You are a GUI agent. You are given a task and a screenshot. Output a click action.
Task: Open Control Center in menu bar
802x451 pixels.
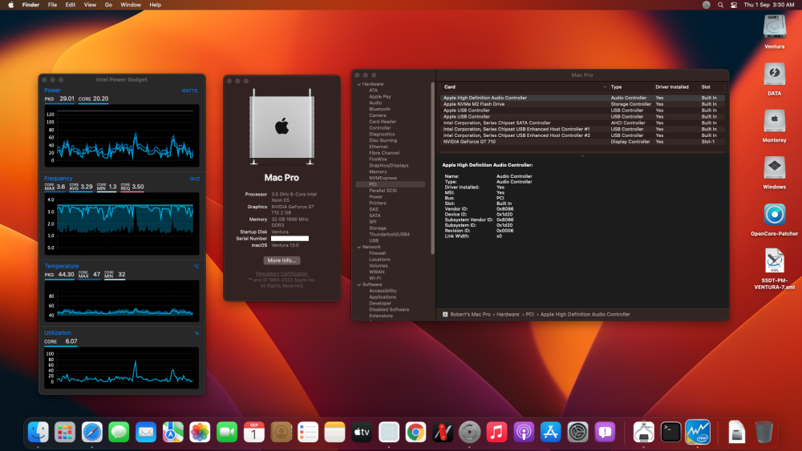coord(734,5)
